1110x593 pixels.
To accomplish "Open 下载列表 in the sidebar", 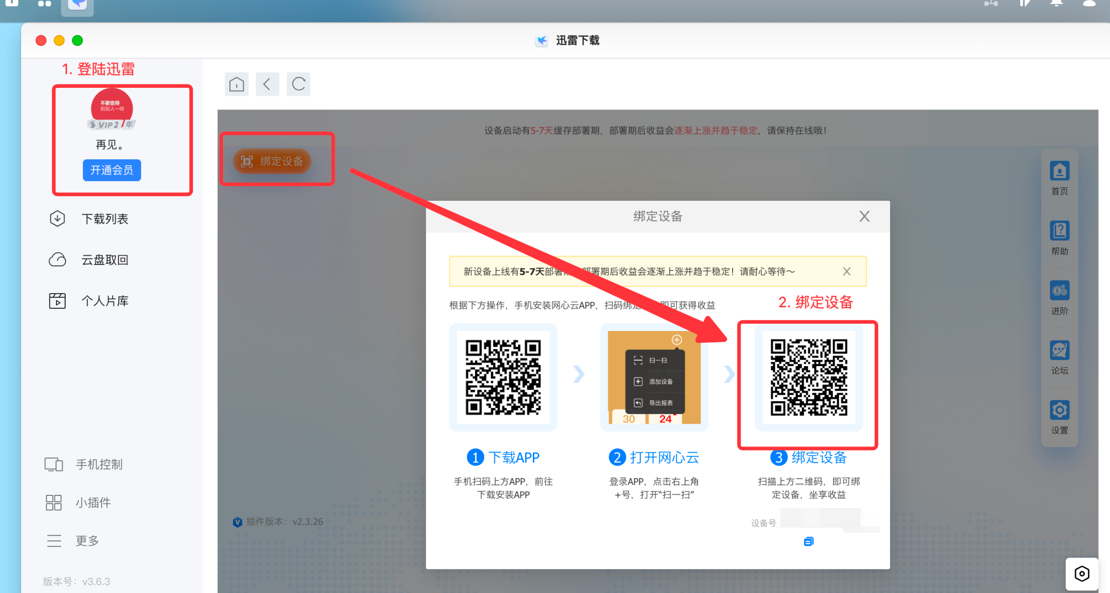I will click(104, 219).
